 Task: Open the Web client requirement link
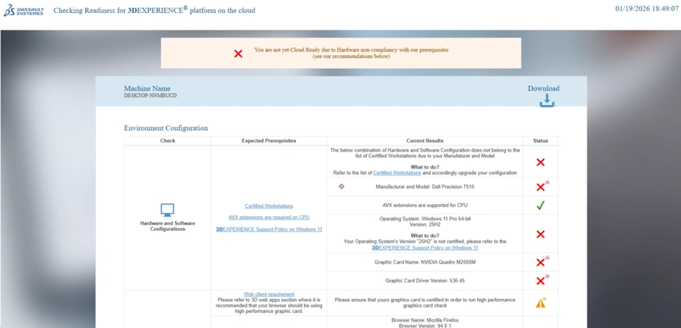click(269, 294)
